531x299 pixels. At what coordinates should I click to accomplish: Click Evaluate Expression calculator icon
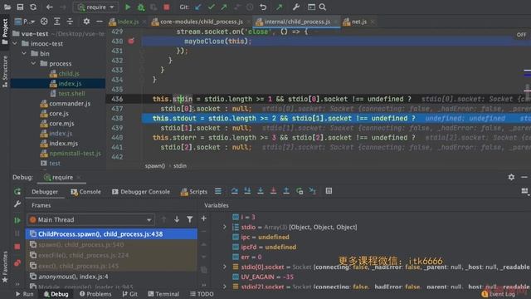[x=329, y=191]
